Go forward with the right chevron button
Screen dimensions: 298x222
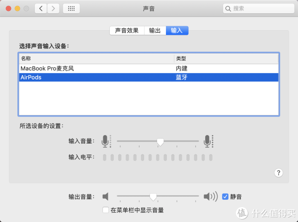point(53,8)
